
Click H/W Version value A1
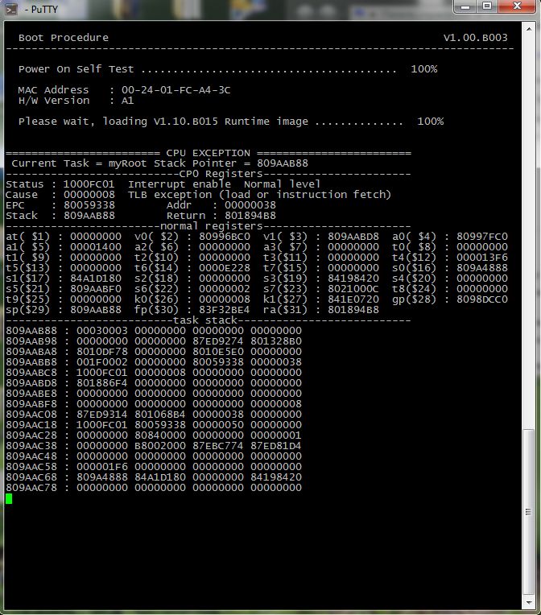127,101
